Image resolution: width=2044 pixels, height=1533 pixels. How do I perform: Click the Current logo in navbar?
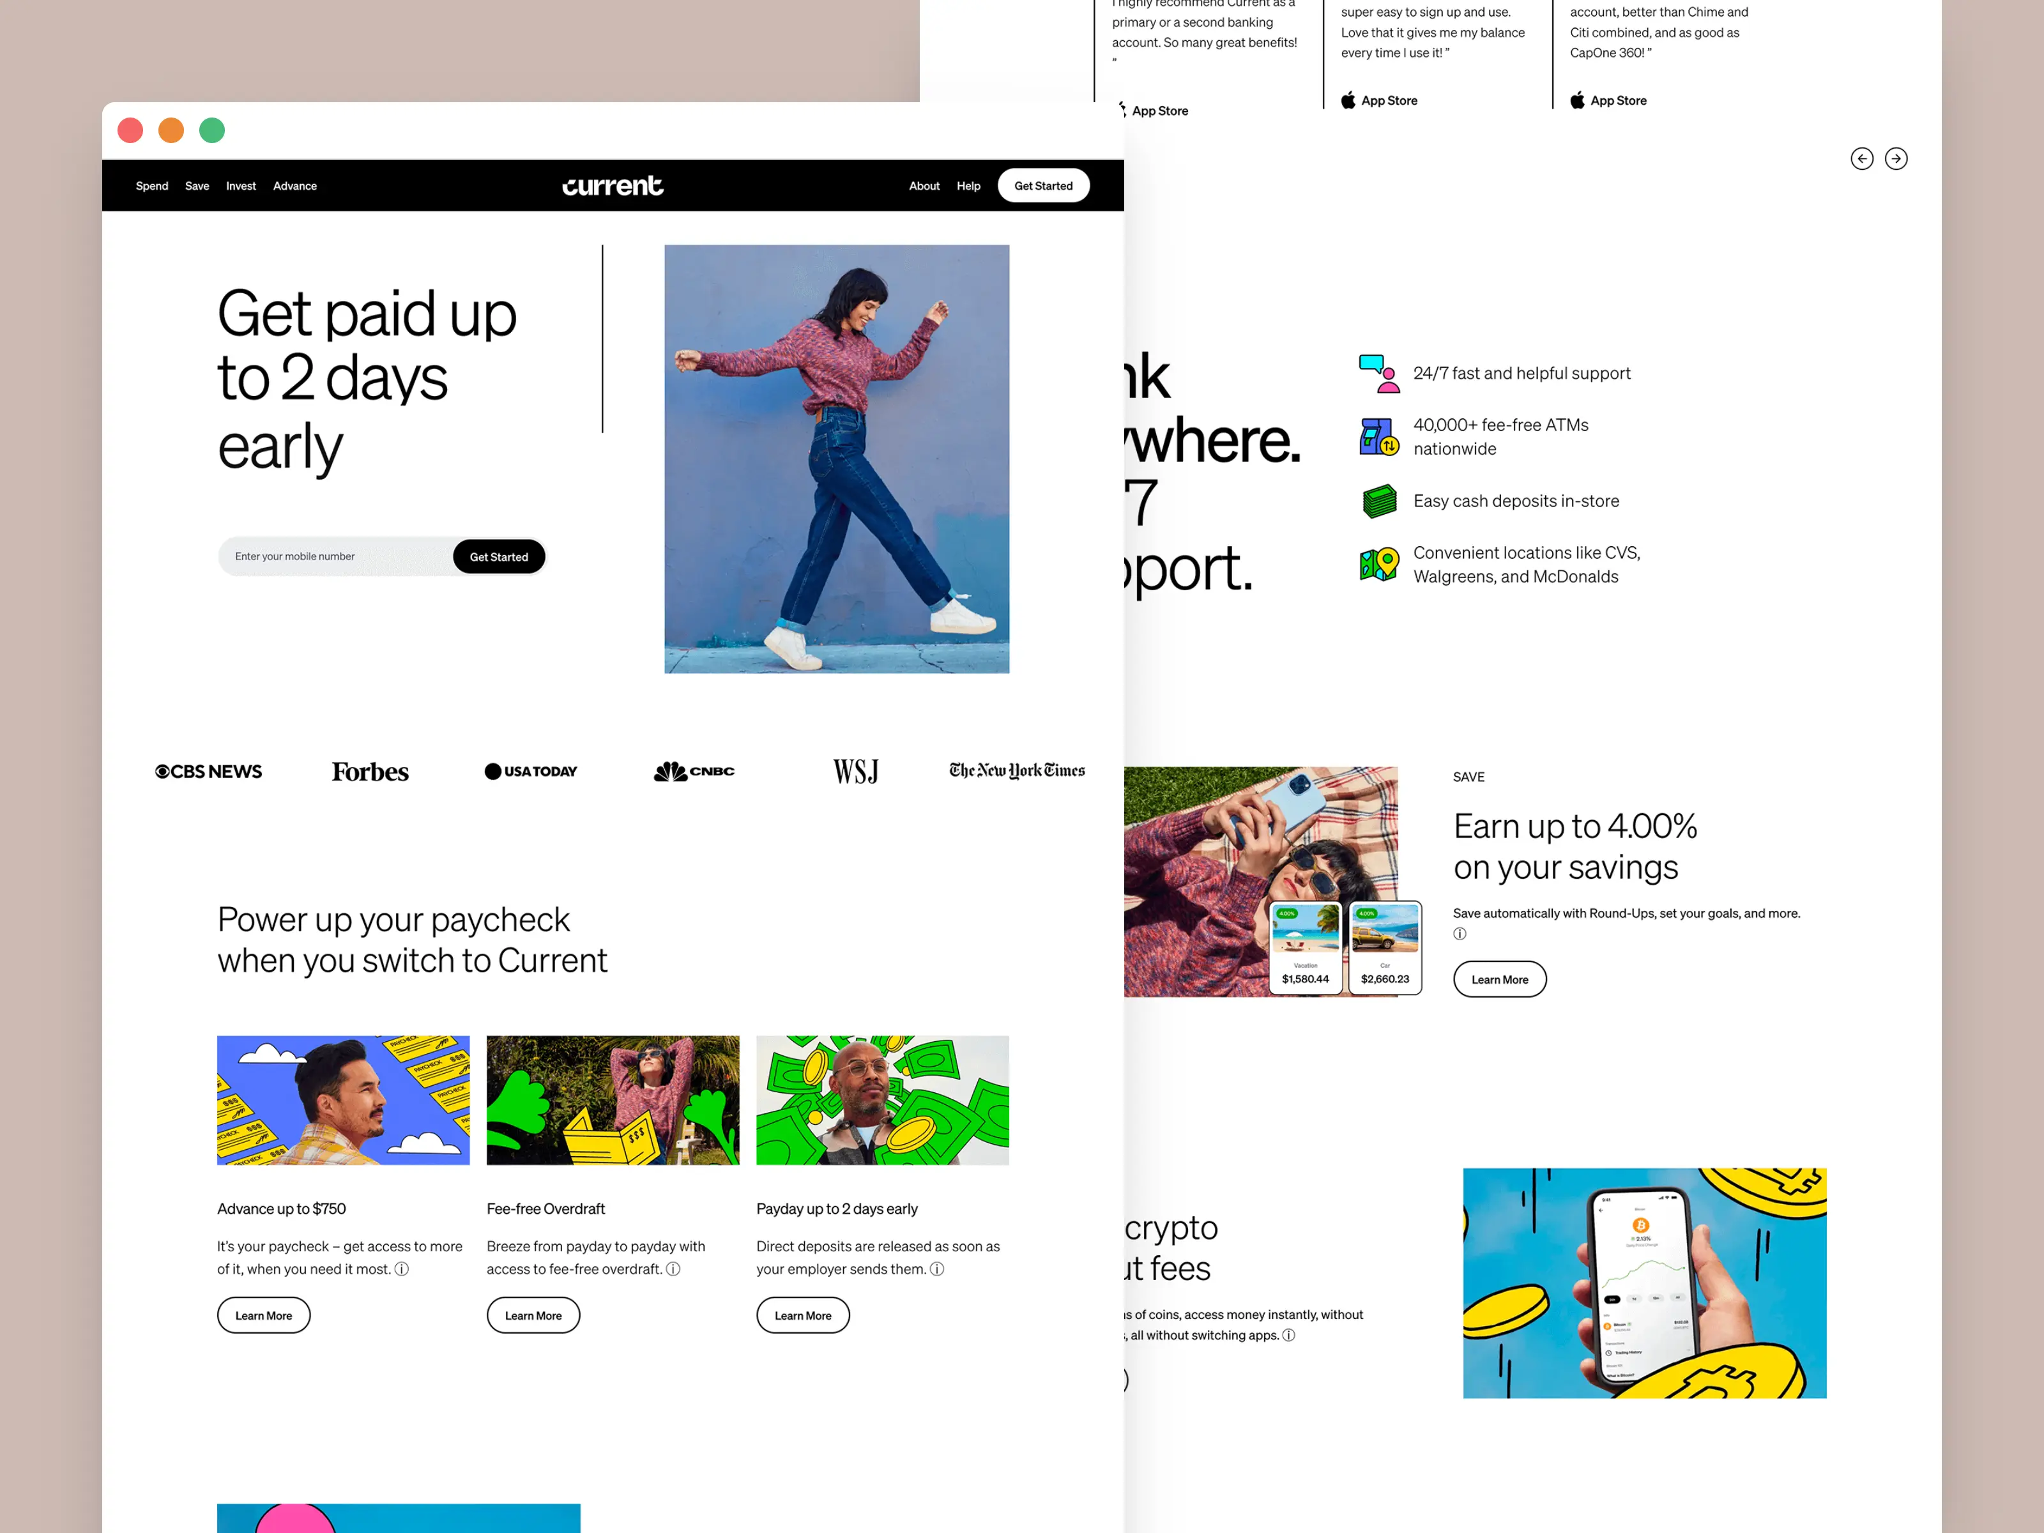coord(612,186)
